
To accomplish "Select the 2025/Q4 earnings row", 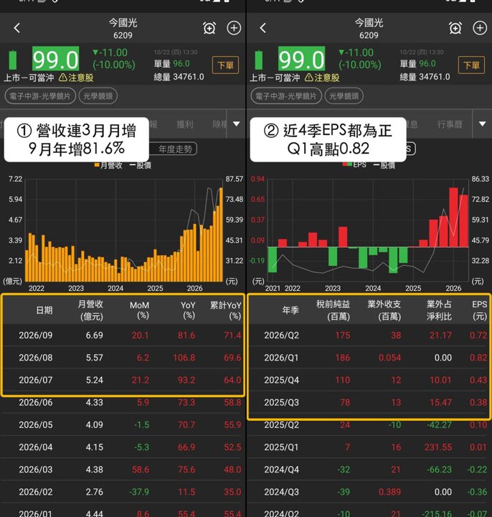I will point(369,380).
